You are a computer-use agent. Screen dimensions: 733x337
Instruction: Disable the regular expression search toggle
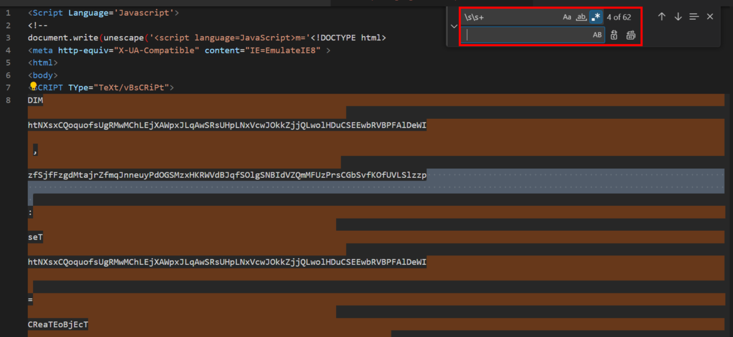point(596,17)
